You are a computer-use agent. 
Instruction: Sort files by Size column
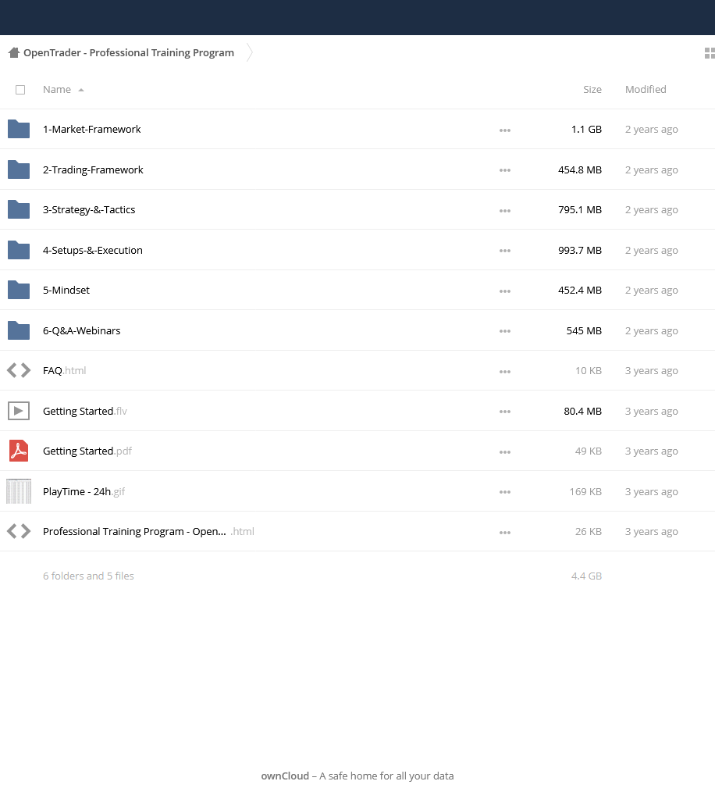[592, 90]
